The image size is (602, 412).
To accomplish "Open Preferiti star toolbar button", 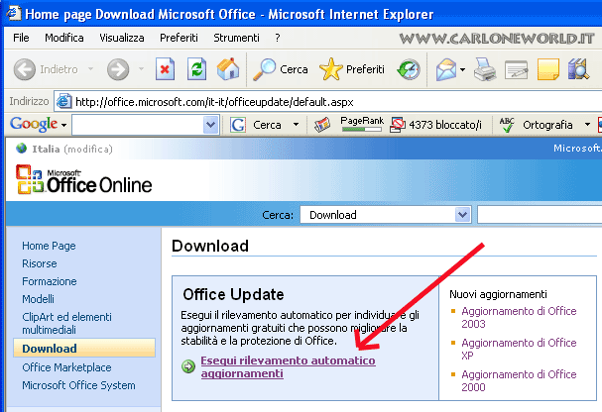I will pyautogui.click(x=352, y=69).
